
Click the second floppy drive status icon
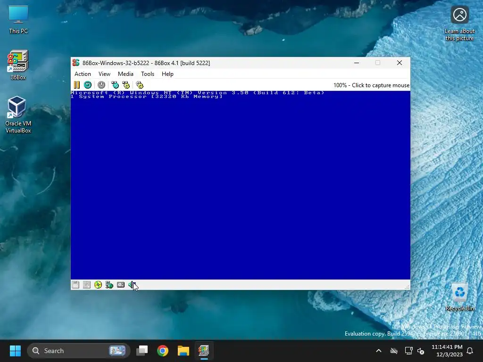click(87, 285)
